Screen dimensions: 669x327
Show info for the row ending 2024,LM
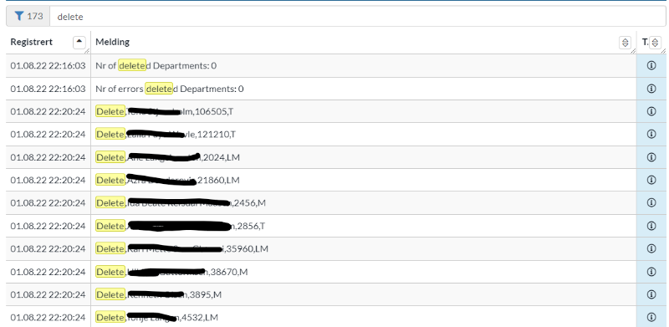point(651,156)
